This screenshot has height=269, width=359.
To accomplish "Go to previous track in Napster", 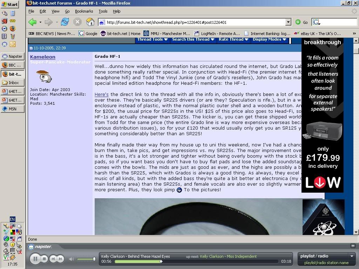I will click(x=53, y=259).
